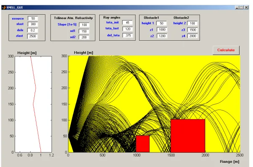
Task: Select the xsource input field
Action: pyautogui.click(x=33, y=18)
